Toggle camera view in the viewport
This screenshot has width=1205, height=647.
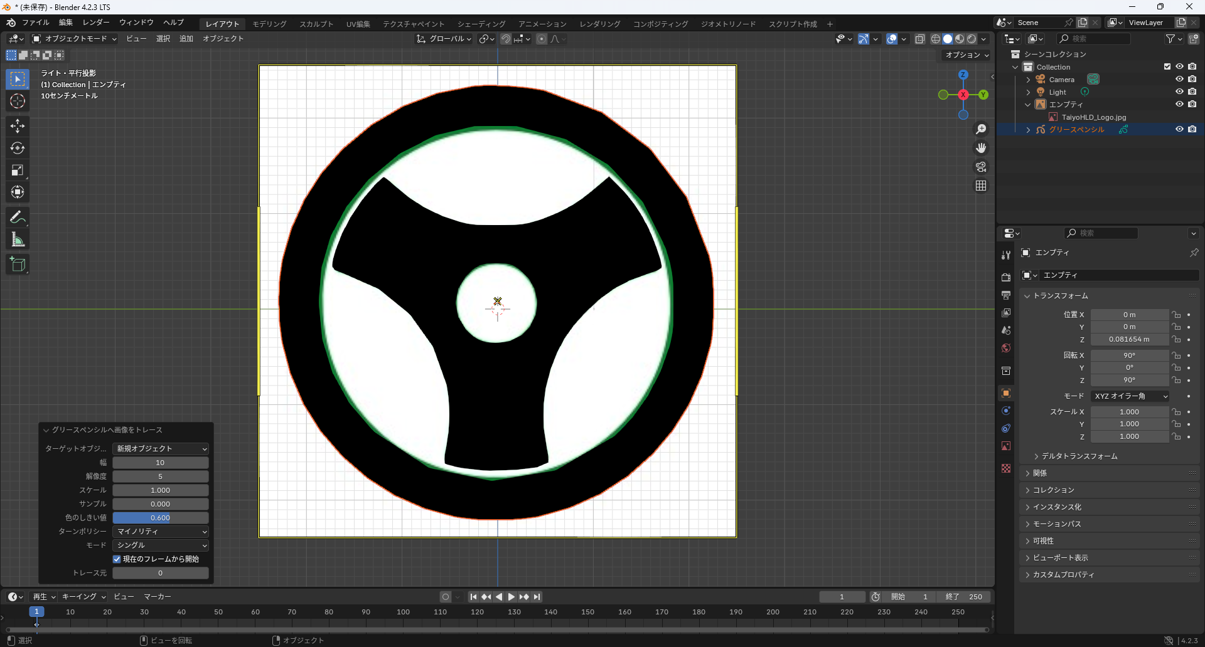(980, 167)
